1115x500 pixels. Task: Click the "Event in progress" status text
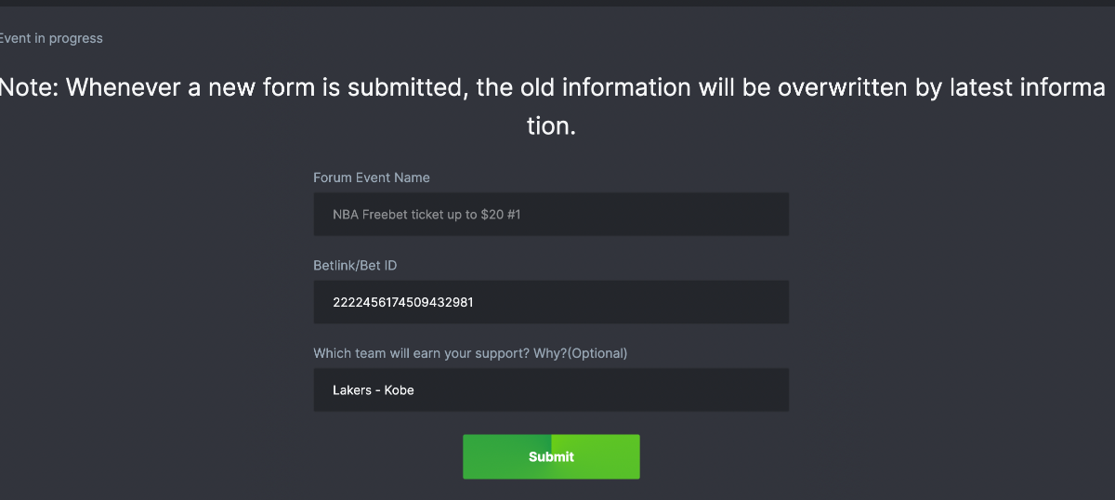(51, 38)
